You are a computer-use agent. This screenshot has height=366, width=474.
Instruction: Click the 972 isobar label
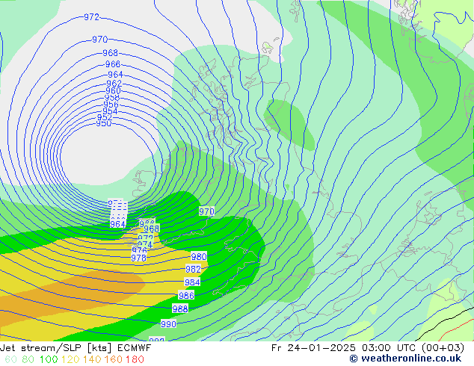tap(92, 17)
